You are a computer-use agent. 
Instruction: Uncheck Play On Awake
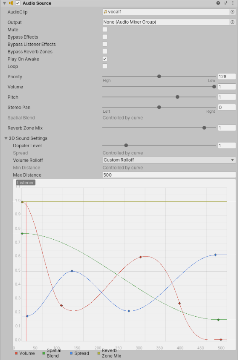click(x=105, y=59)
